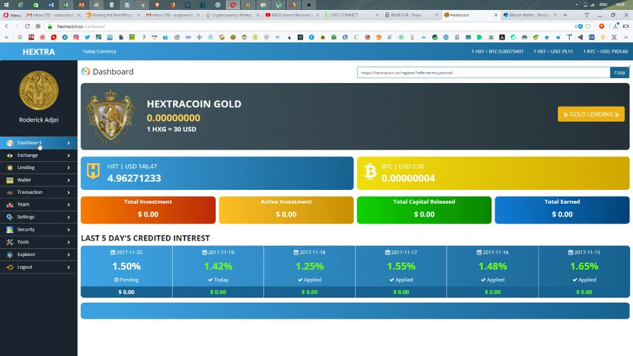Click the Security lock icon in sidebar

pyautogui.click(x=10, y=229)
